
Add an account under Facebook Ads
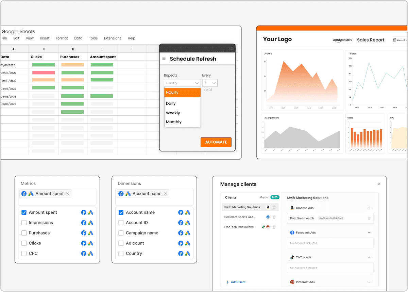[369, 233]
